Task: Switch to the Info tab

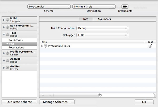Action: [x=86, y=19]
